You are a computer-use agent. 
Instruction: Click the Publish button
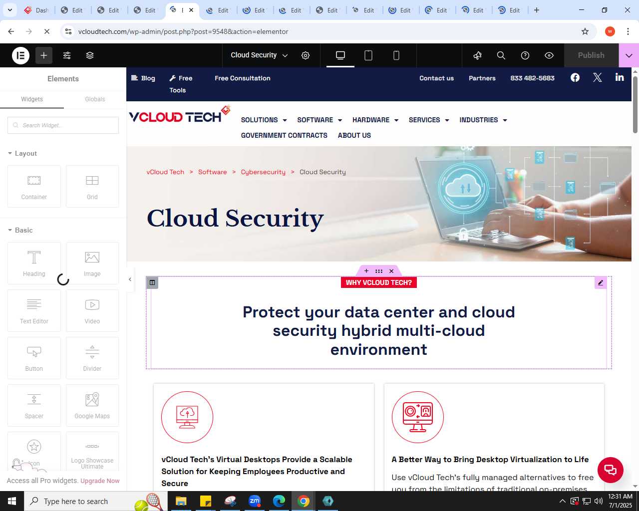click(591, 55)
